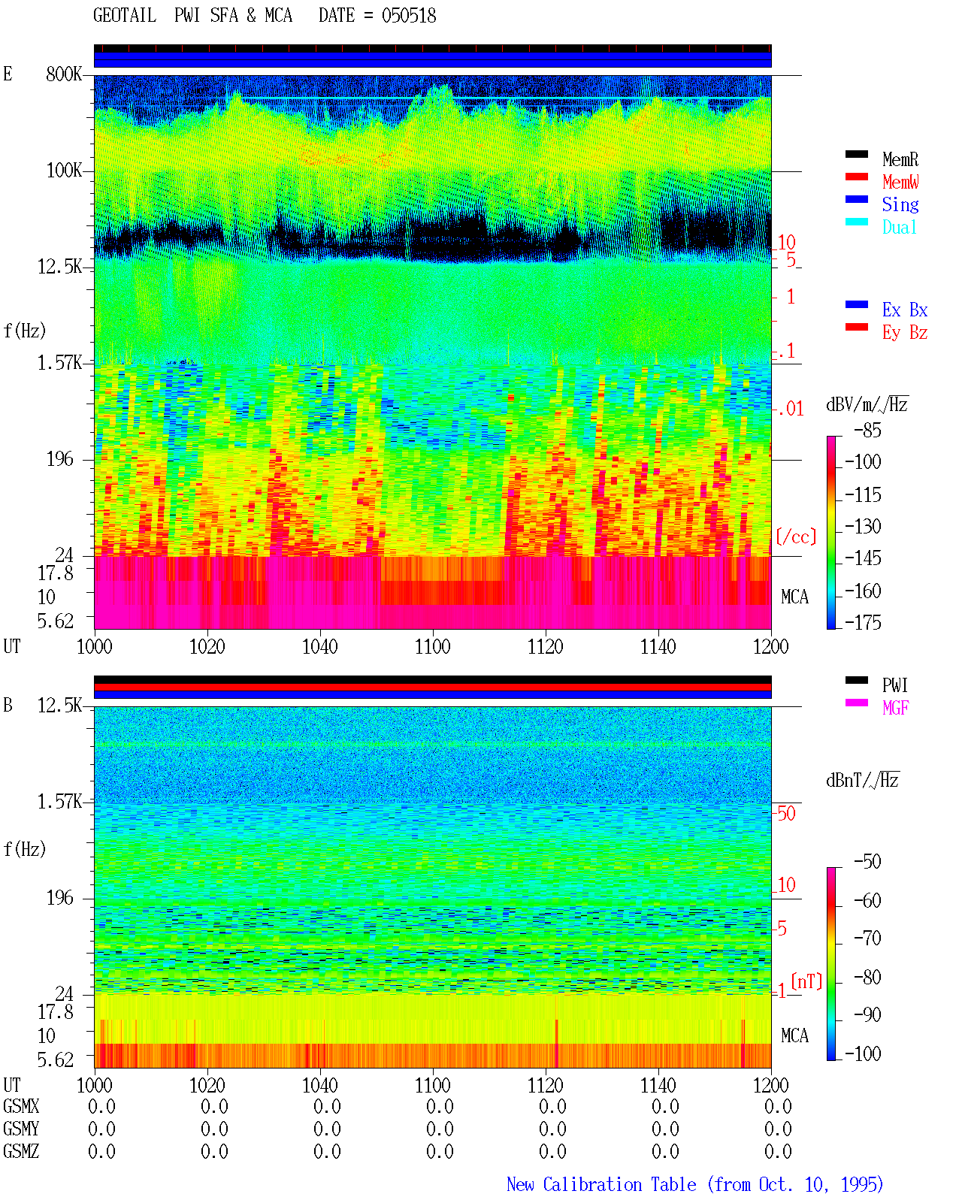Select the "Ex Bx" legend label

click(x=905, y=310)
